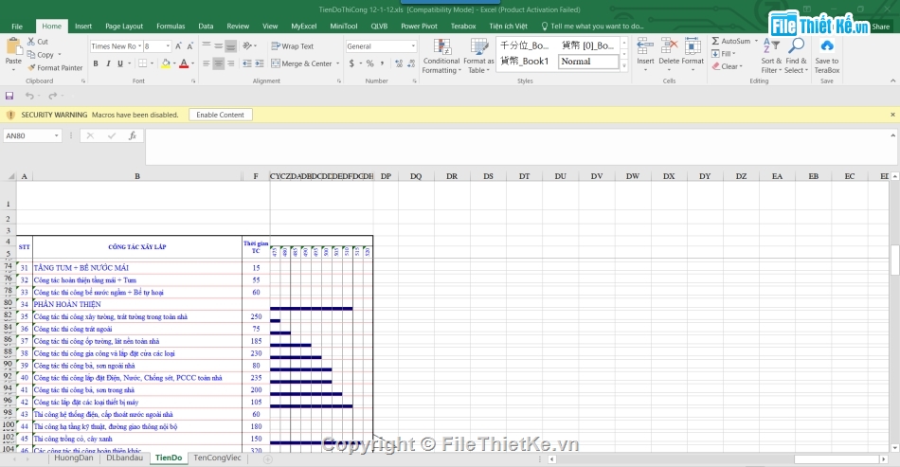This screenshot has width=900, height=467.
Task: Click the AutoSum sigma icon
Action: point(715,42)
